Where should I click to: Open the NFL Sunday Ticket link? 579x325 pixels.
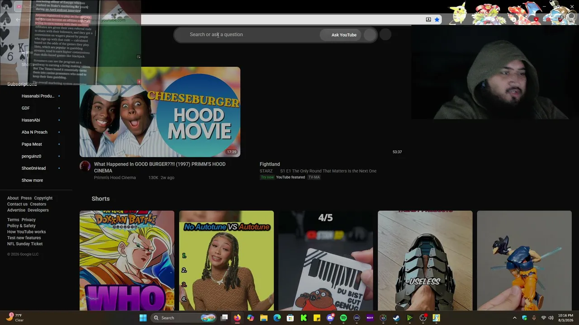[x=25, y=244]
